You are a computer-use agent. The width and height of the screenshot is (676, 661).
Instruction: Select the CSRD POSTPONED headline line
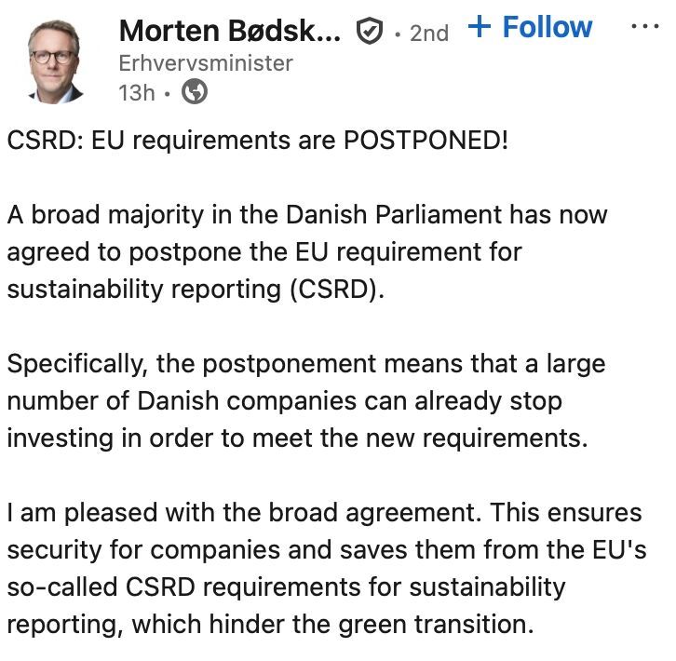[x=257, y=141]
